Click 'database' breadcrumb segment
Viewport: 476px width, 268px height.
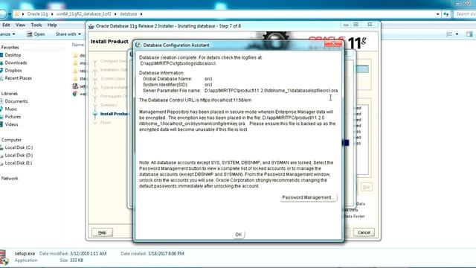coord(128,14)
